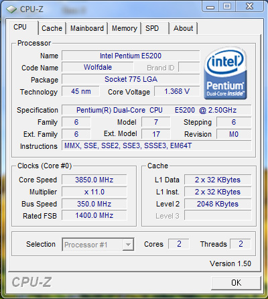
Task: Click the Version 1.50 text
Action: pos(230,263)
